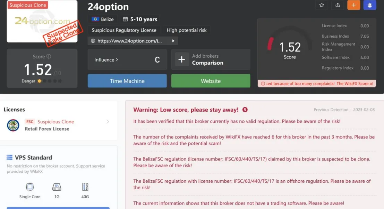Image resolution: width=384 pixels, height=209 pixels.
Task: Click the Belize country tag
Action: pyautogui.click(x=103, y=19)
